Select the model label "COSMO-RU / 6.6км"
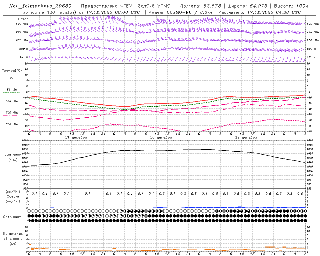 (x=189, y=12)
